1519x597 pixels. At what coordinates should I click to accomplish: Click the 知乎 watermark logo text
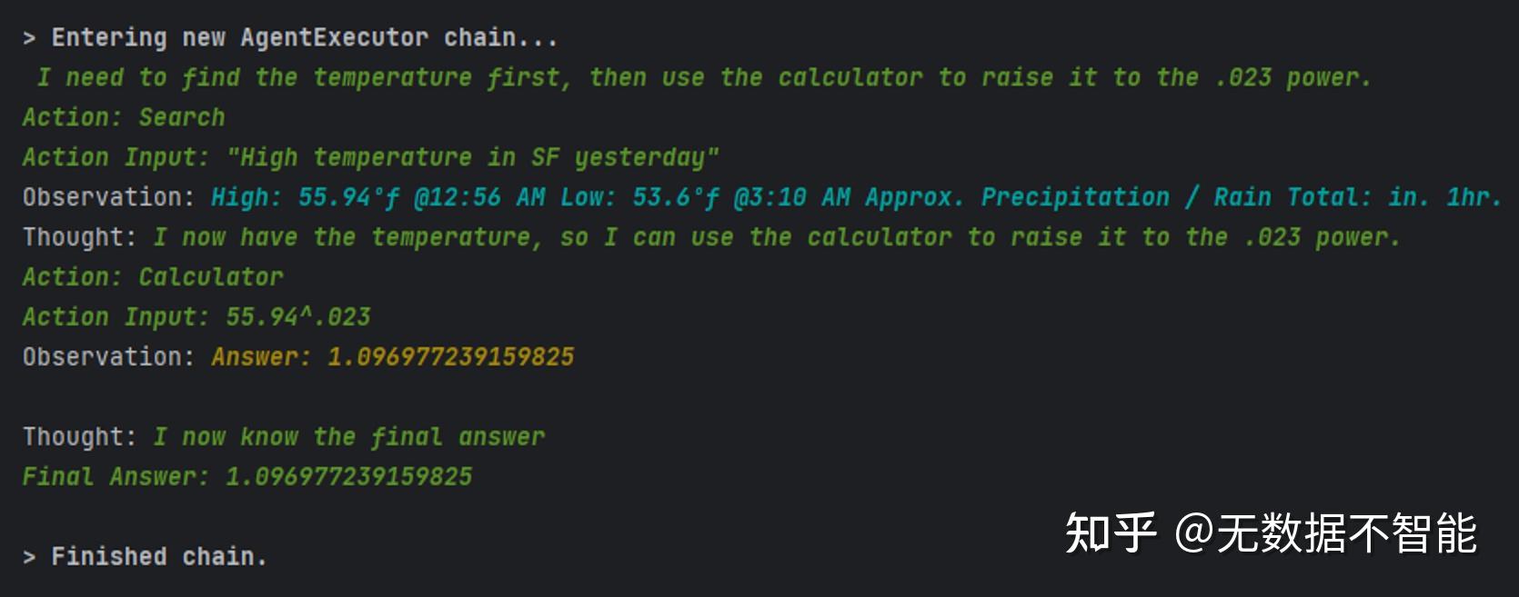pyautogui.click(x=1111, y=533)
